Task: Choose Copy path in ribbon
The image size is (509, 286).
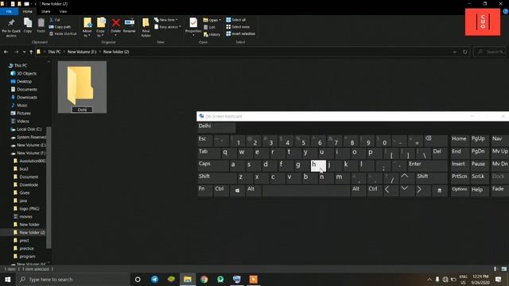Action: pyautogui.click(x=60, y=27)
